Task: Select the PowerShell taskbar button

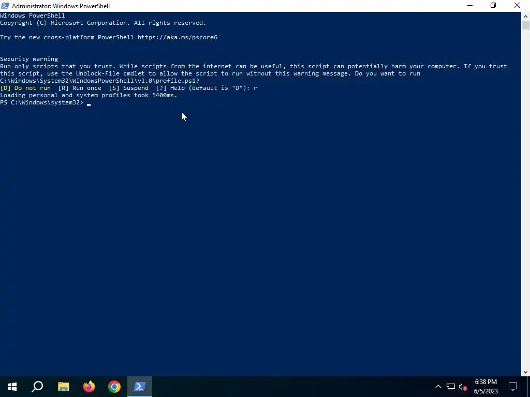Action: tap(140, 387)
